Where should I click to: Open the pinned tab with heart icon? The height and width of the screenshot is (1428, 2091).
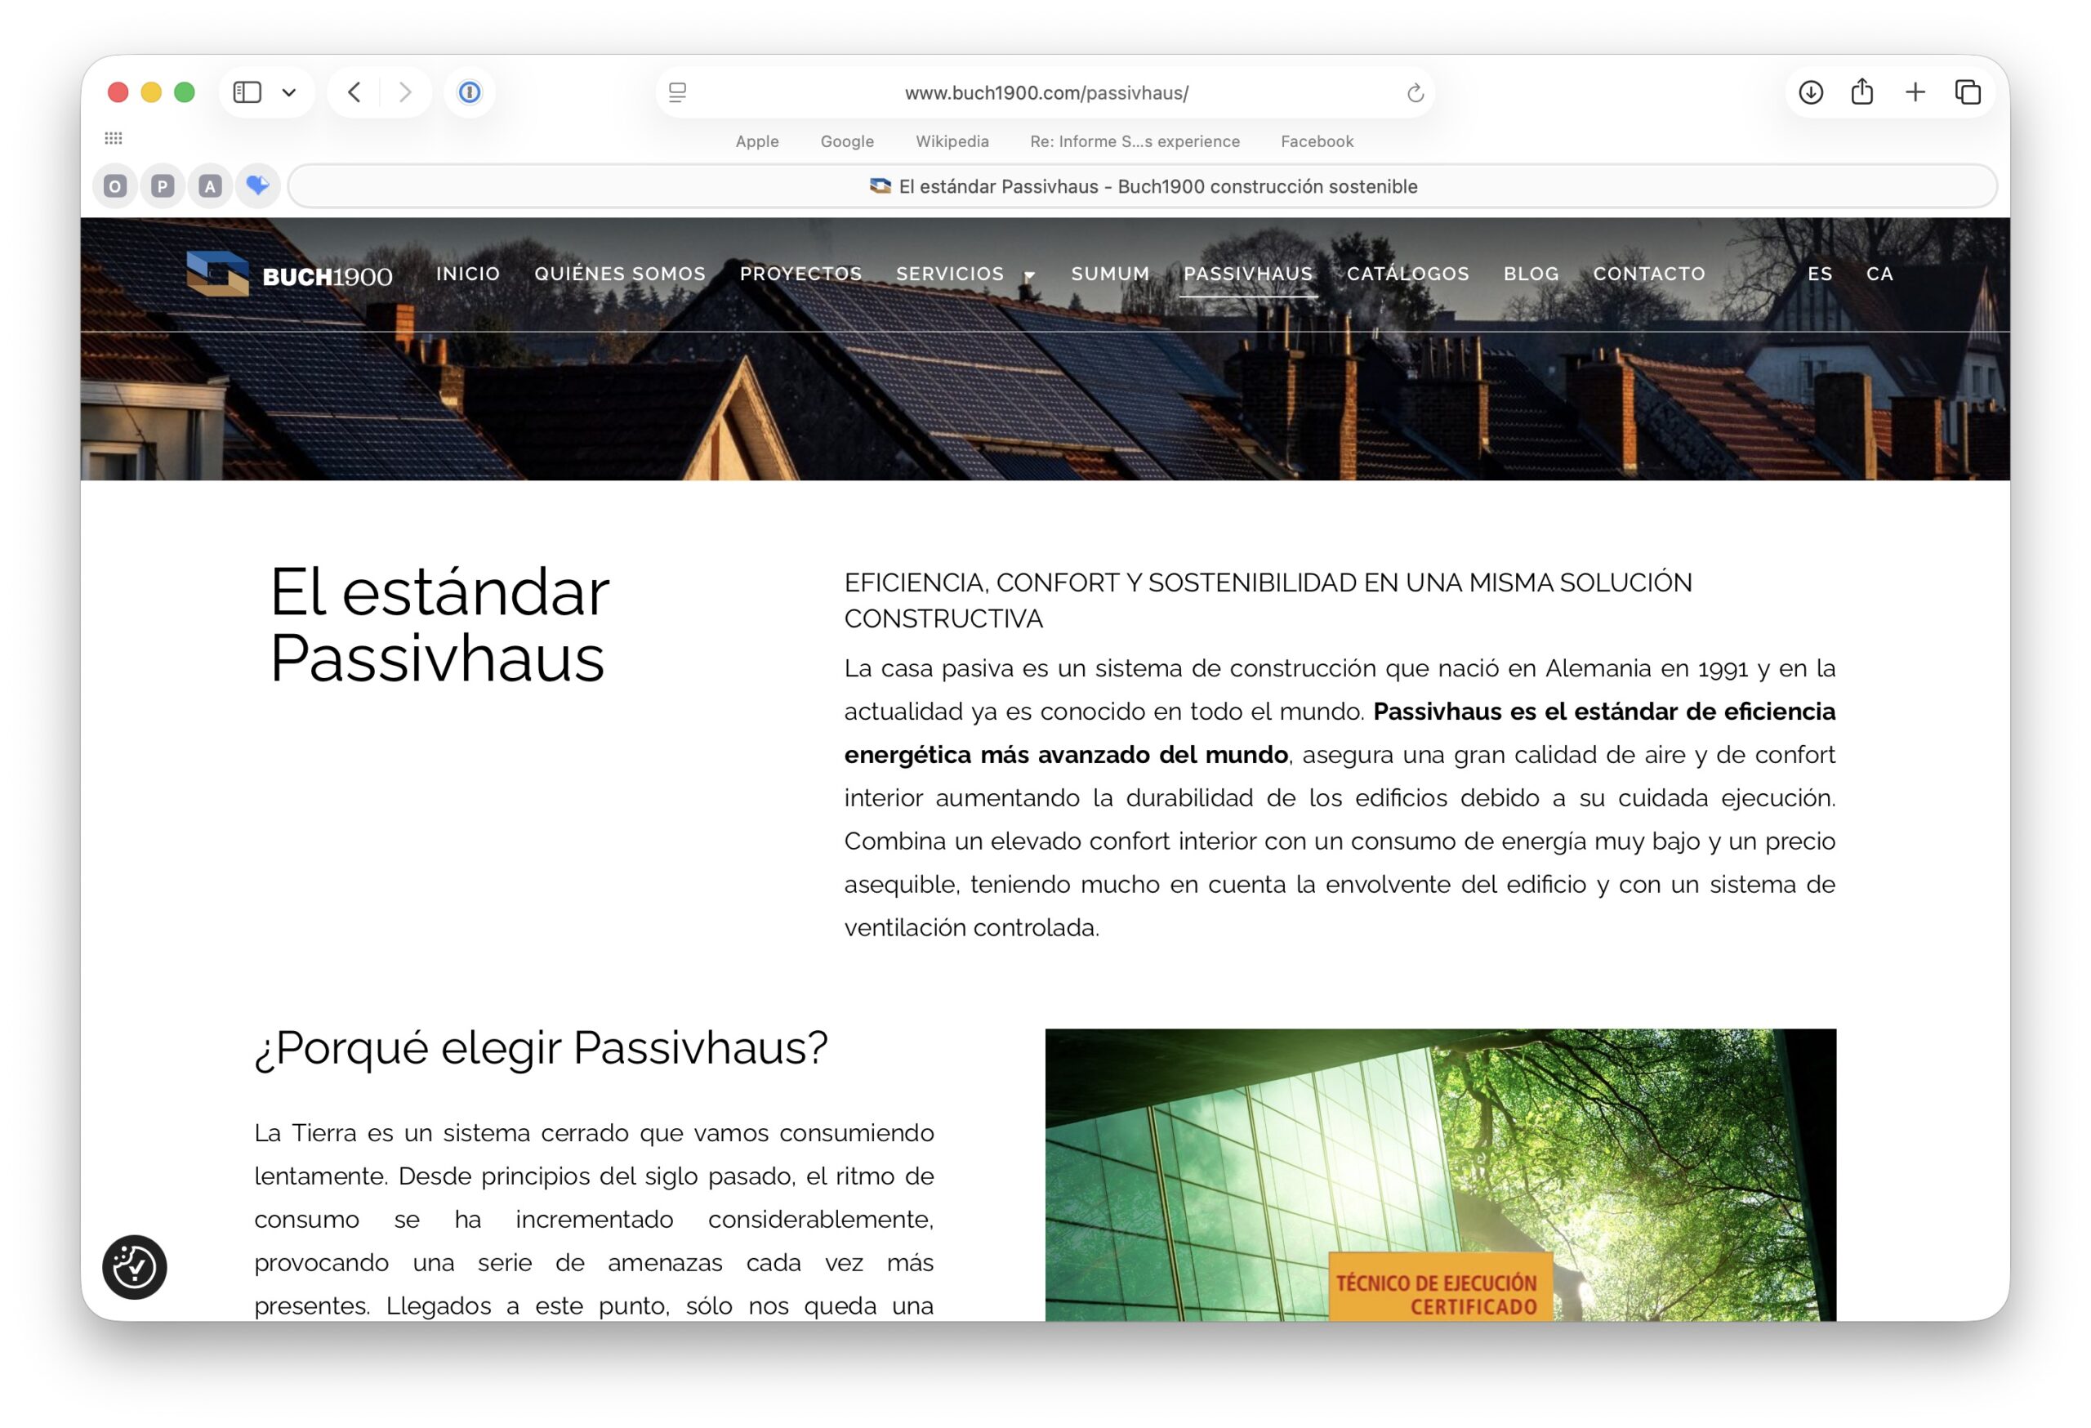(x=257, y=186)
